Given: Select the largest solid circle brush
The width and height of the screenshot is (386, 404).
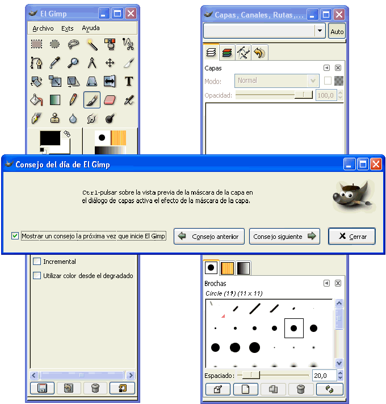Looking at the screenshot, I should (x=254, y=347).
